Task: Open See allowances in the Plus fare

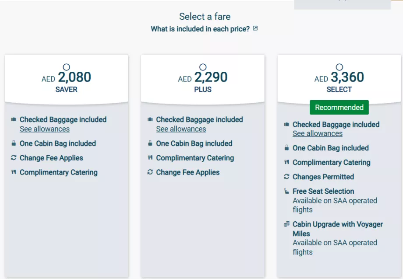Action: (181, 129)
